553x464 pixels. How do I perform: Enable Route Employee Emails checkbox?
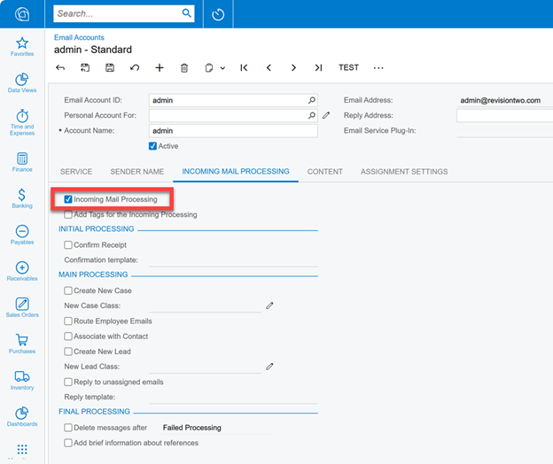(68, 321)
